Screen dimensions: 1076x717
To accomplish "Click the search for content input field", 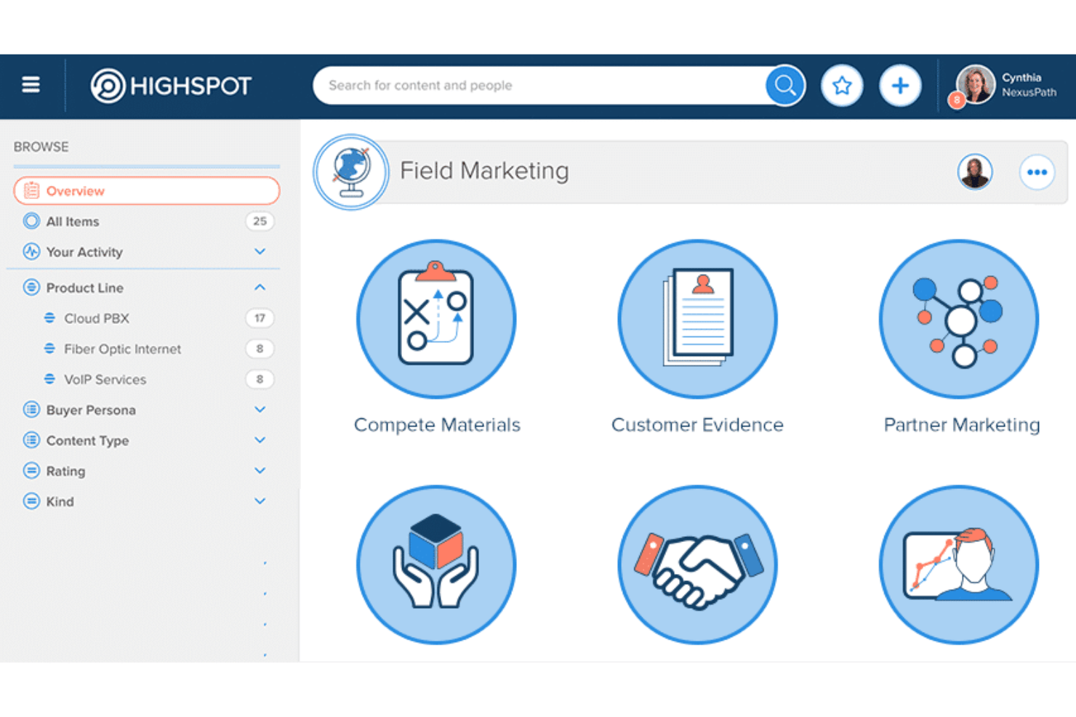I will tap(539, 86).
